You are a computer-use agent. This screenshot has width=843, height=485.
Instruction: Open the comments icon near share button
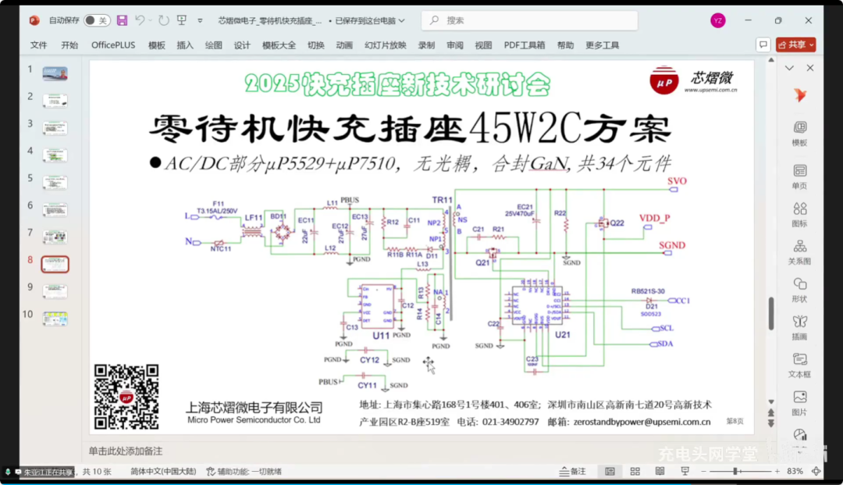coord(763,45)
